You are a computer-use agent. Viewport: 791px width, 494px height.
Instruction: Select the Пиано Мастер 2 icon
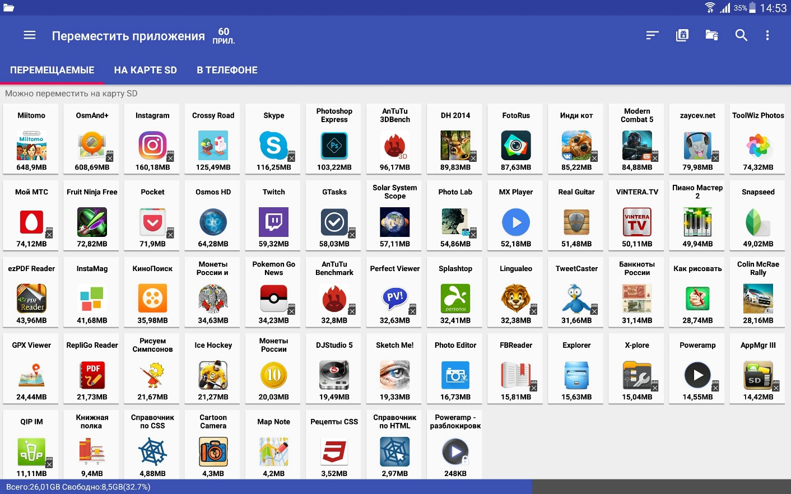(697, 222)
